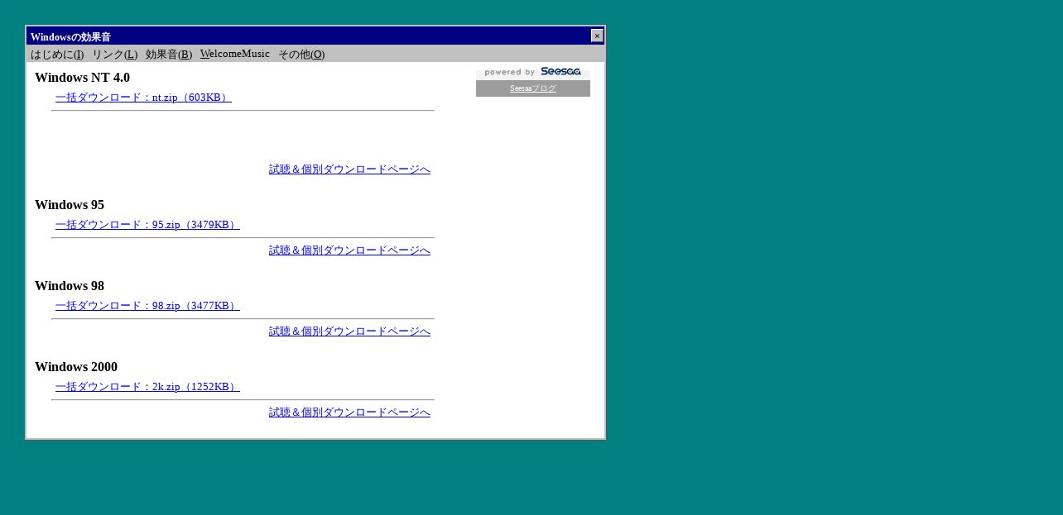Go to Windows 2000 preview download page

[x=349, y=412]
